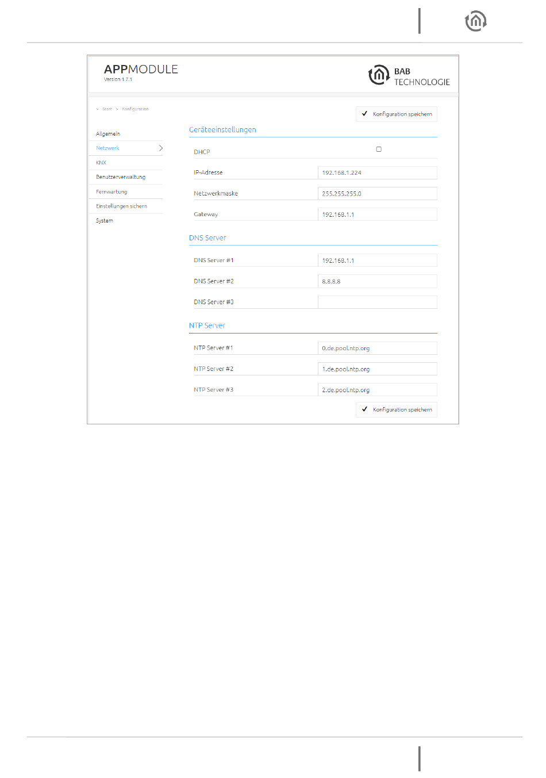The height and width of the screenshot is (778, 546).
Task: Click top Konfiguration speichern button
Action: click(397, 114)
